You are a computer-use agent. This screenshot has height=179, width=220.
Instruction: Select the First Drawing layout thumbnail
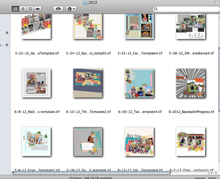88,142
